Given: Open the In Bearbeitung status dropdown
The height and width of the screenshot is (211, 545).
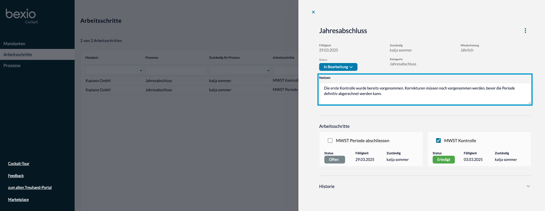Looking at the screenshot, I should tap(338, 67).
